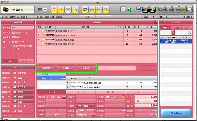Screen dimensions: 197x121
Task: Open the home icon in toolbar
Action: (x=54, y=10)
